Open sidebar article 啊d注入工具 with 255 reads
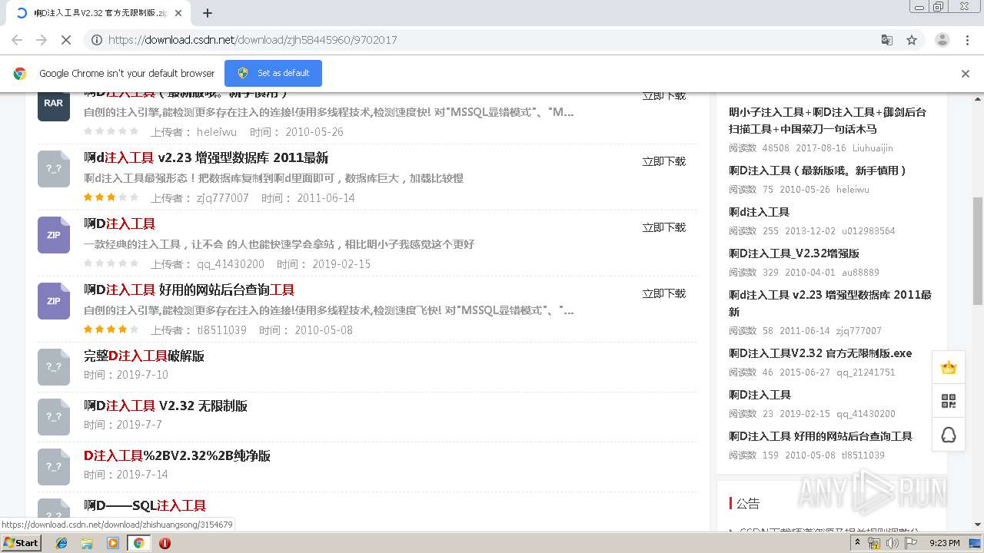Viewport: 984px width, 553px height. click(759, 212)
